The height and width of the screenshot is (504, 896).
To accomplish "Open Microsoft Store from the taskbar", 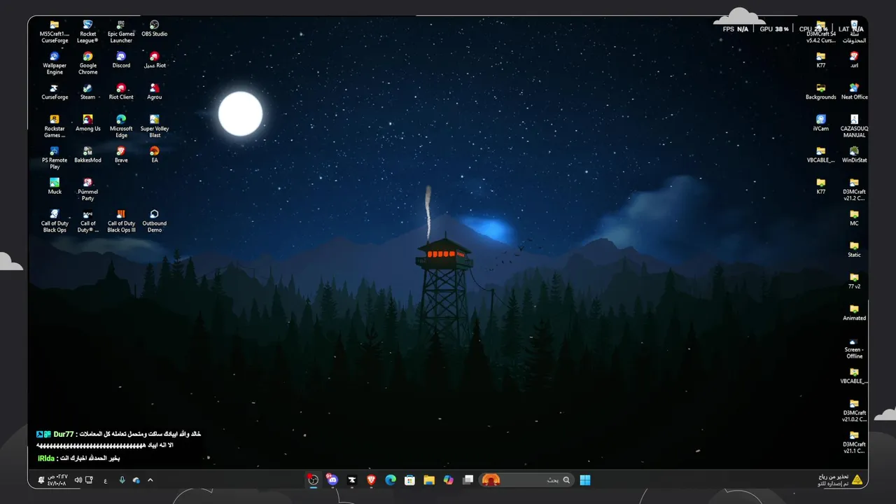I will coord(410,480).
